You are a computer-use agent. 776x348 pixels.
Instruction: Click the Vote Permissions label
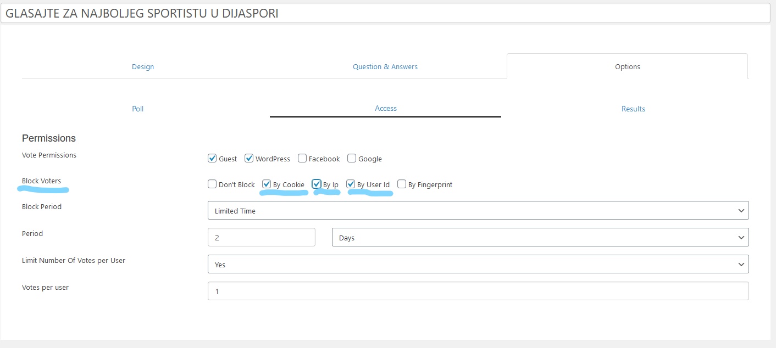tap(49, 155)
